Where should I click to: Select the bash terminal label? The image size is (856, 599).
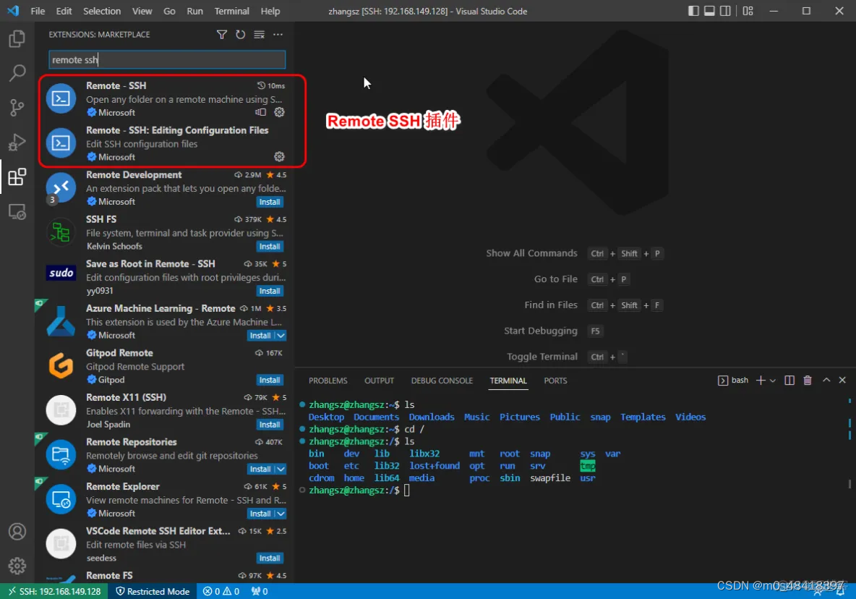733,380
